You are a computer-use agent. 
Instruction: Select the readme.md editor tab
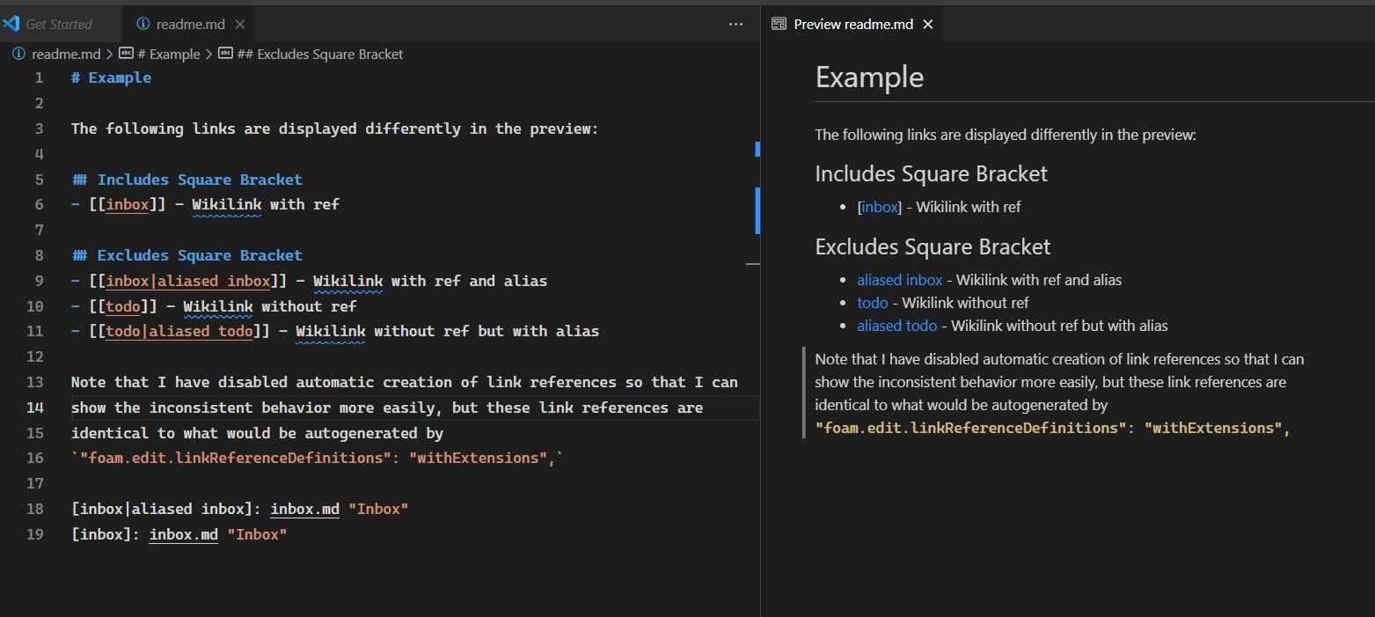pos(189,25)
